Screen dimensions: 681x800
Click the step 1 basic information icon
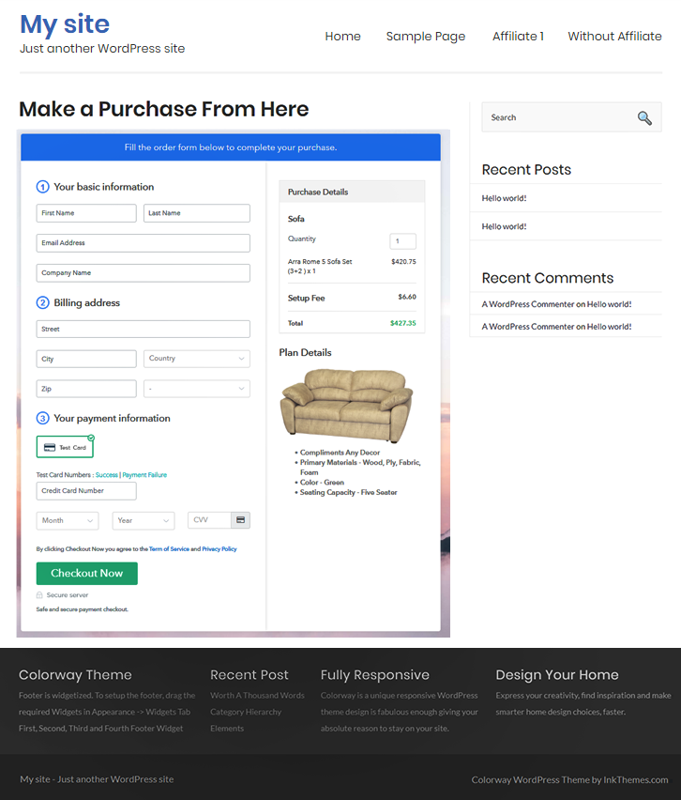[42, 187]
